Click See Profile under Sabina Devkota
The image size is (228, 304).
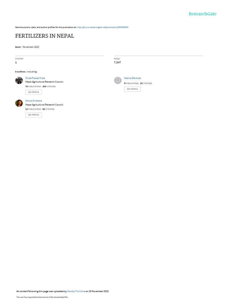coord(132,89)
